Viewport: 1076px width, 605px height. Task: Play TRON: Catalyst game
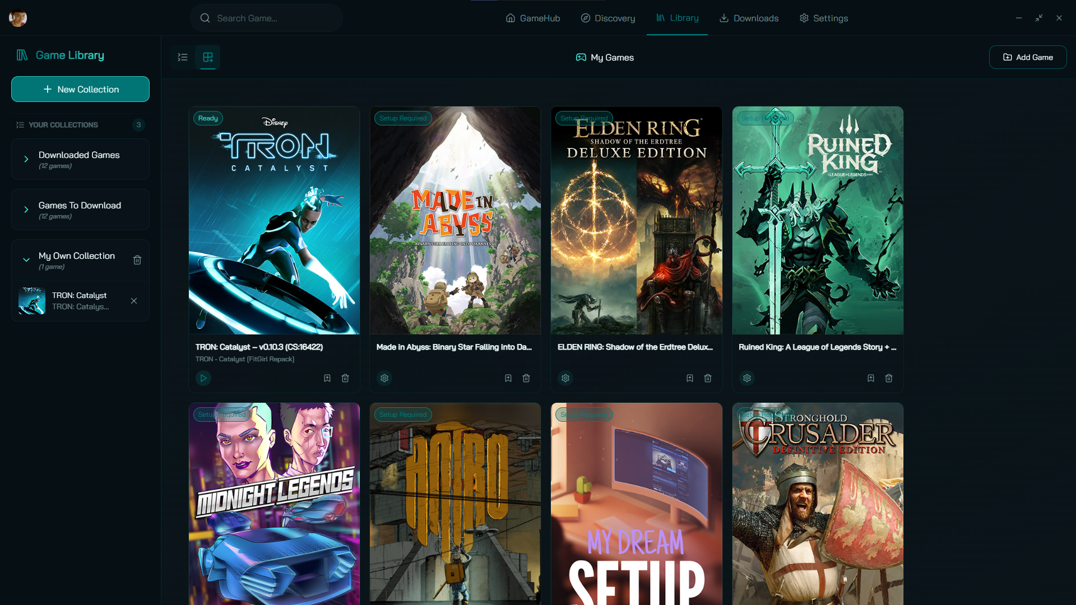(203, 378)
